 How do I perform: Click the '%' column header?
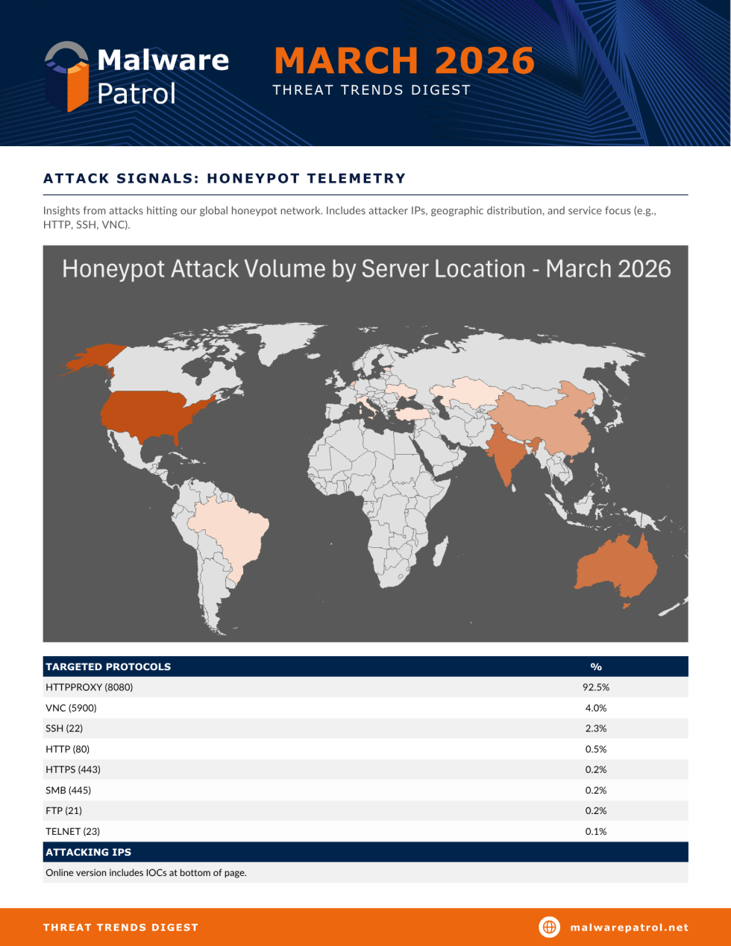pyautogui.click(x=596, y=666)
